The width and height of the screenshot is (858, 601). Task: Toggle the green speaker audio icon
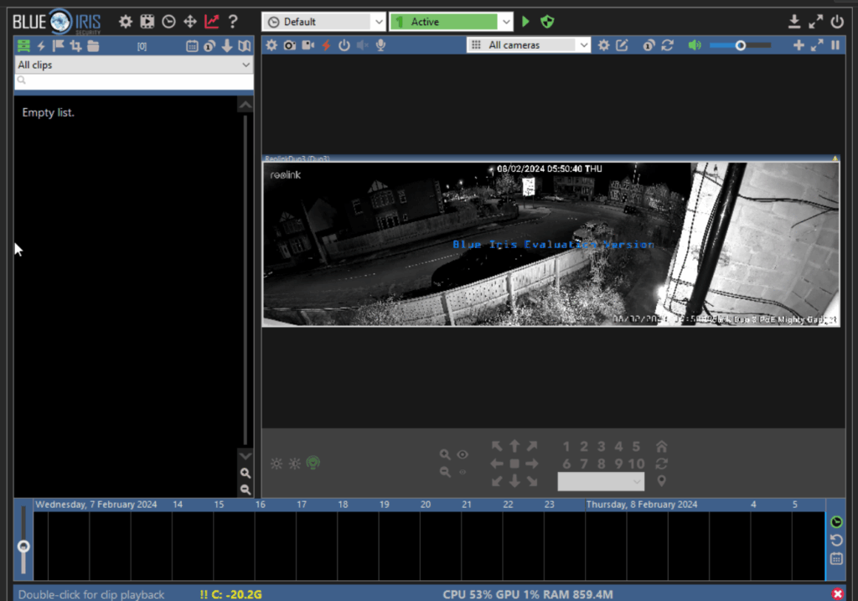694,45
